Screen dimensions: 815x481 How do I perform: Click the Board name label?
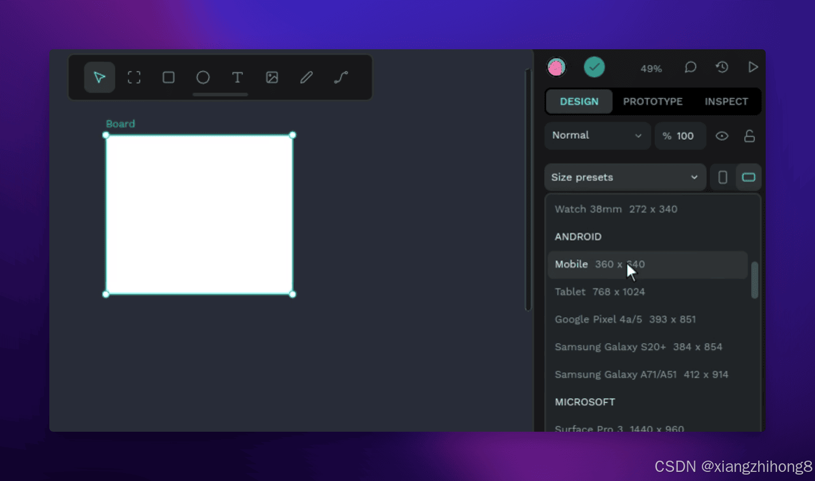tap(120, 124)
